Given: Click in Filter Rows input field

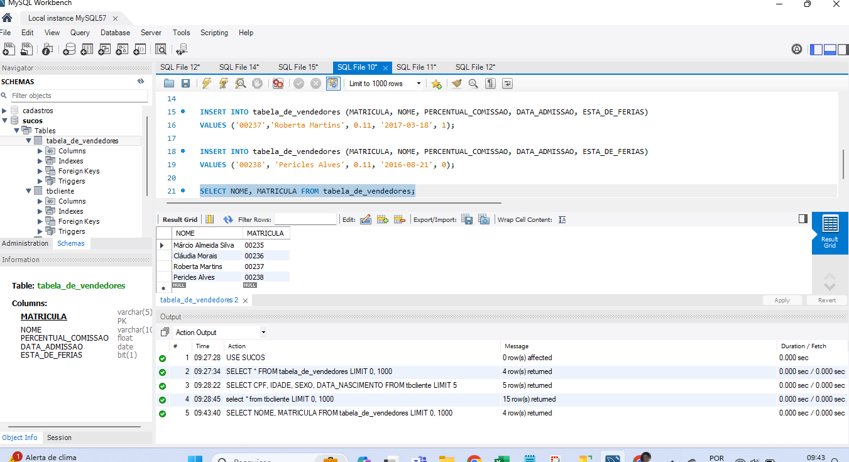Looking at the screenshot, I should (x=305, y=219).
